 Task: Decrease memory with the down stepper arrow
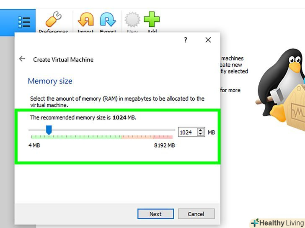200,134
